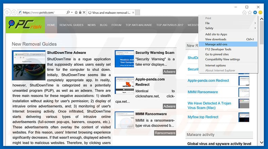This screenshot has height=149, width=268.
Task: Expand the Safety submenu
Action: [228, 28]
